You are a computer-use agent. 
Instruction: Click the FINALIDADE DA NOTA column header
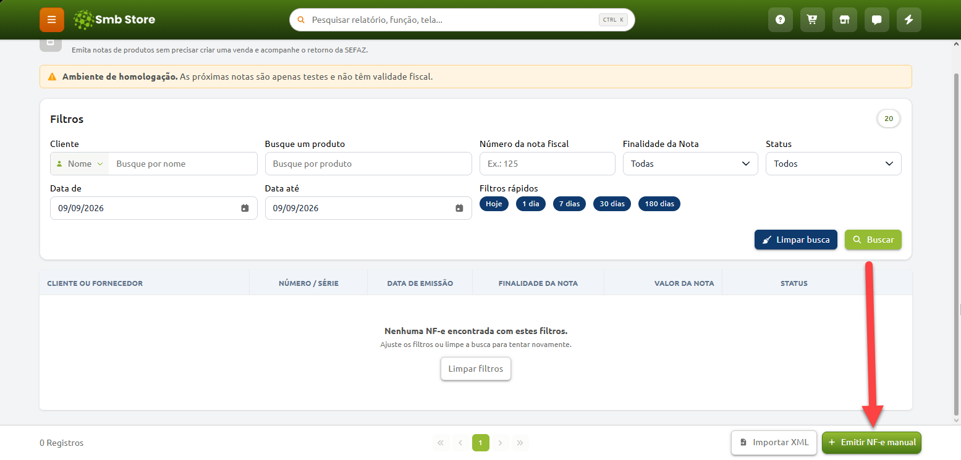point(538,283)
